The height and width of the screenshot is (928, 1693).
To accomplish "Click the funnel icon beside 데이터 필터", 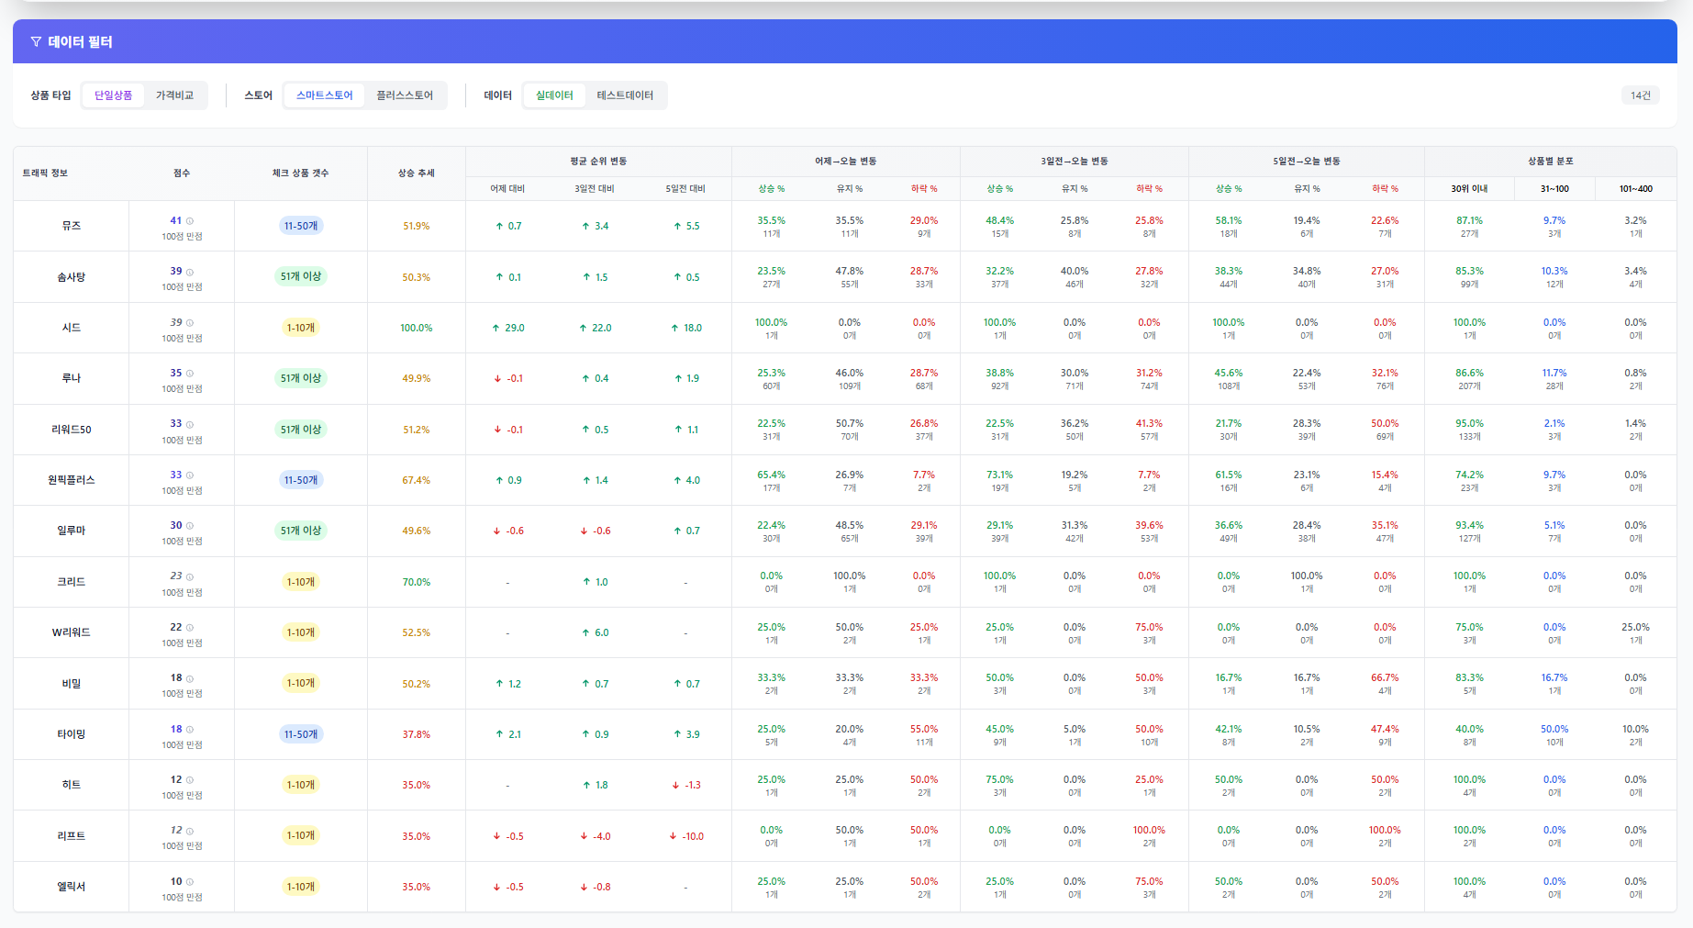I will point(36,41).
